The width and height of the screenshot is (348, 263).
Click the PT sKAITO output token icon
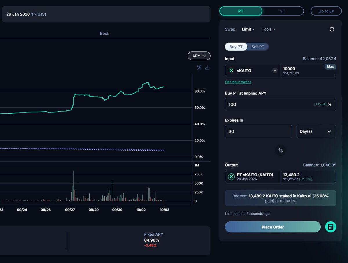coord(231,177)
